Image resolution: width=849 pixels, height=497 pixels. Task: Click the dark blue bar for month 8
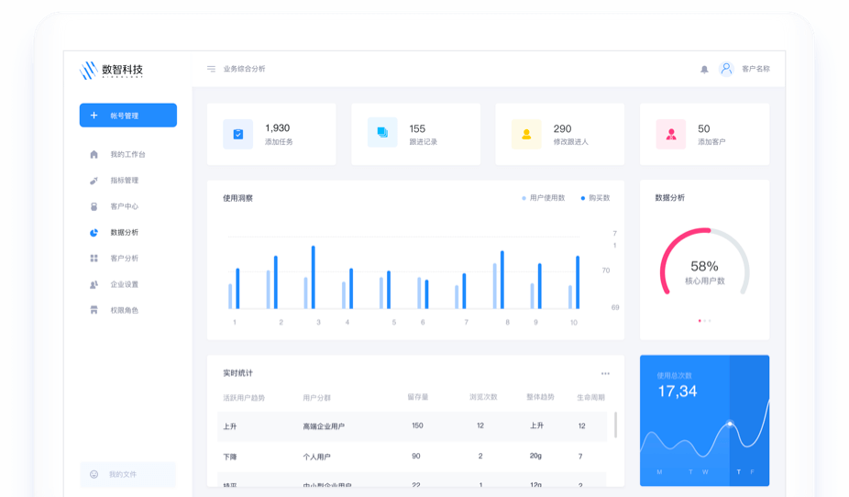pyautogui.click(x=502, y=280)
